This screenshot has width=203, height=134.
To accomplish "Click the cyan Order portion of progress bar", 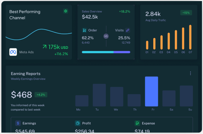I will coord(98,52).
